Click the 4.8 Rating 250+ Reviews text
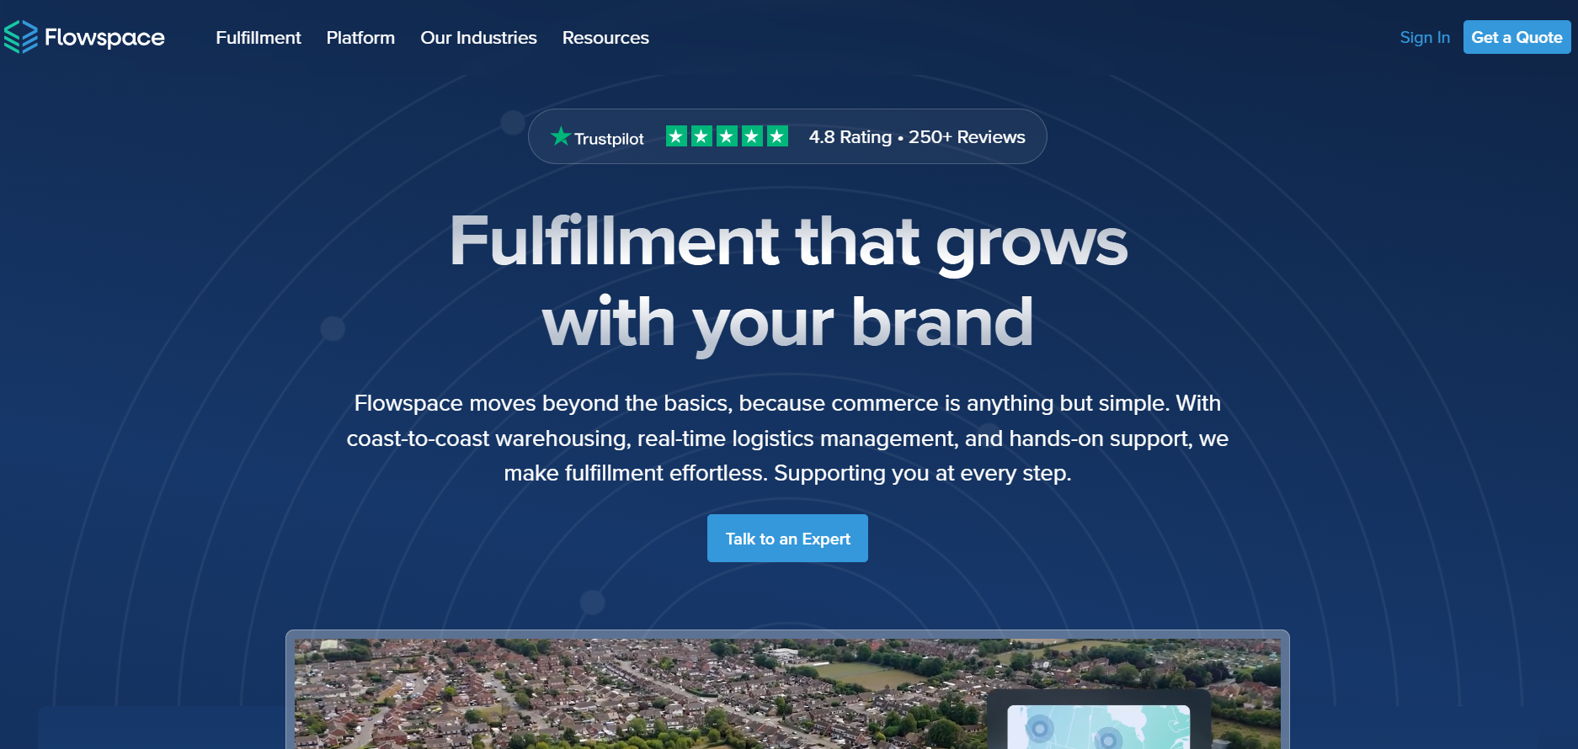 pyautogui.click(x=917, y=137)
